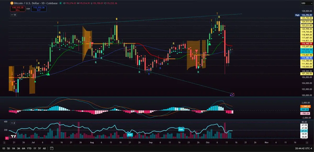Select the 1M time range
This screenshot has height=152, width=314.
[x=13, y=148]
